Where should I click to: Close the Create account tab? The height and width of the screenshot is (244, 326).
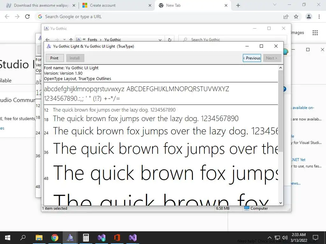pyautogui.click(x=150, y=6)
